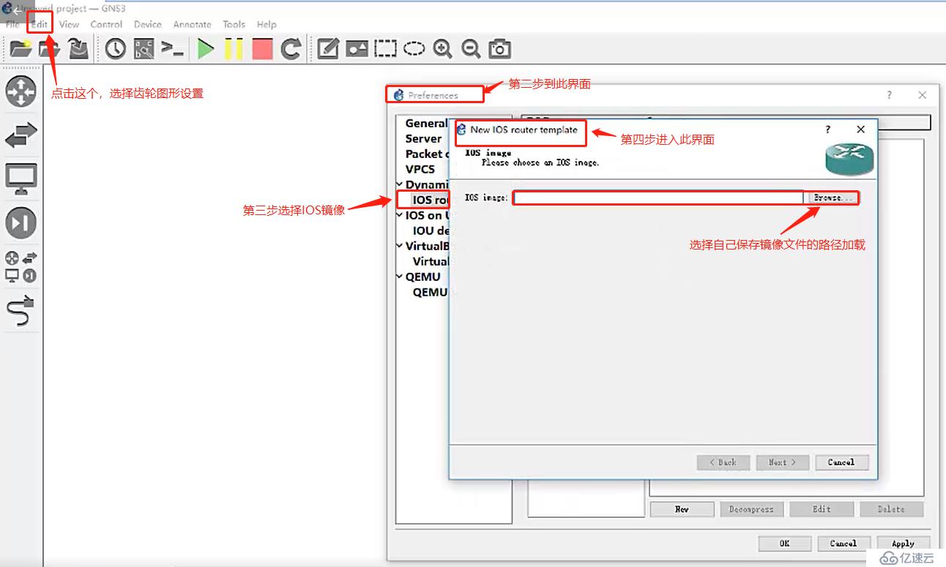Open the Control menu

[x=106, y=24]
